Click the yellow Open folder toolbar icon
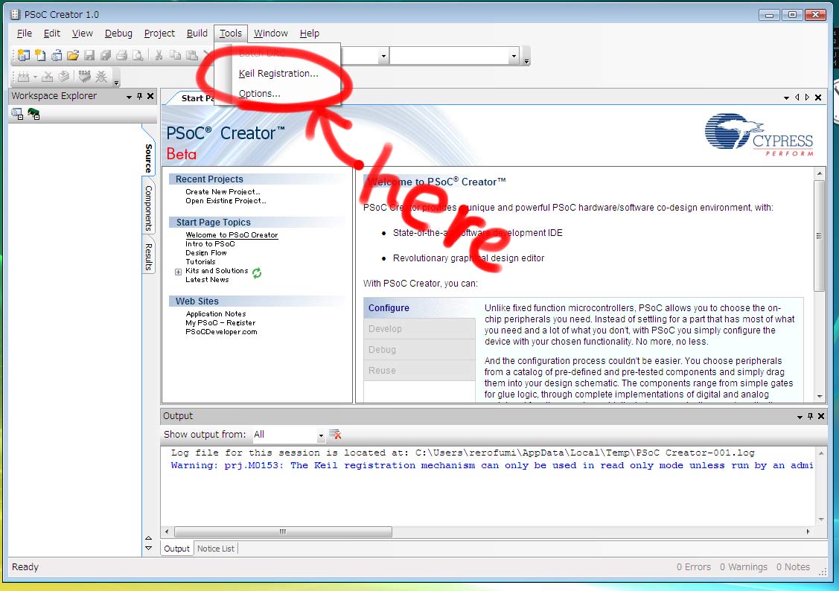Viewport: 839px width, 591px height. pyautogui.click(x=73, y=55)
